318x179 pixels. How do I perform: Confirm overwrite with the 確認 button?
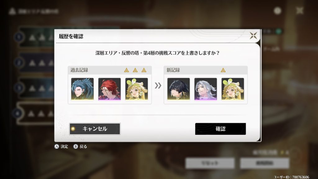coord(220,129)
